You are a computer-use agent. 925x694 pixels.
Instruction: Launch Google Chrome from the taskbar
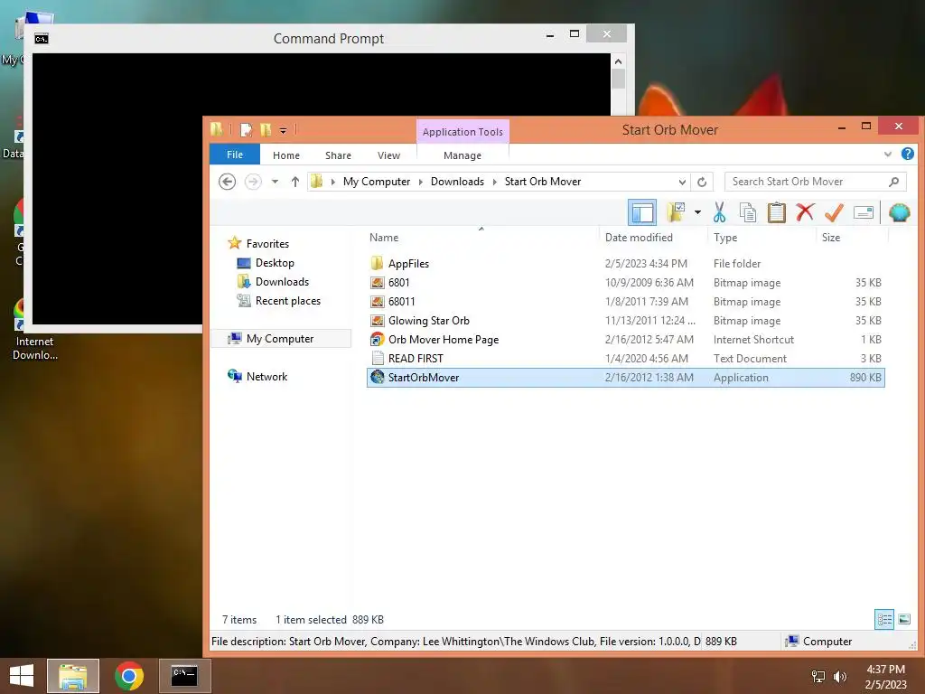click(x=129, y=676)
